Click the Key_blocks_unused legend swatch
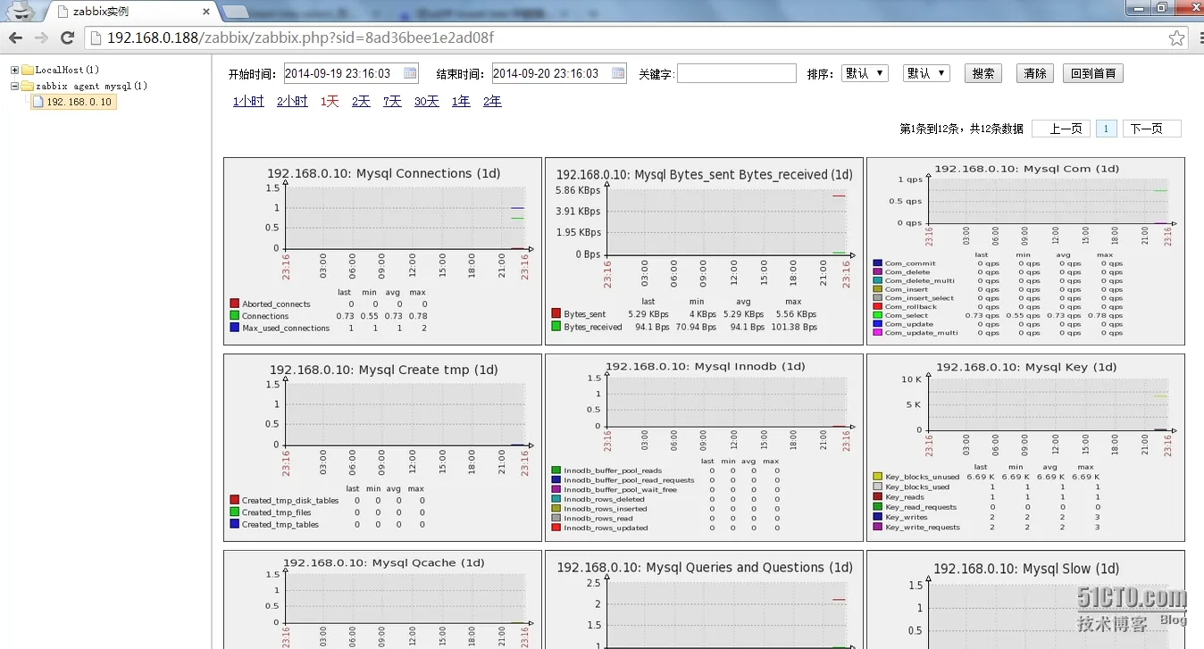 pyautogui.click(x=877, y=477)
